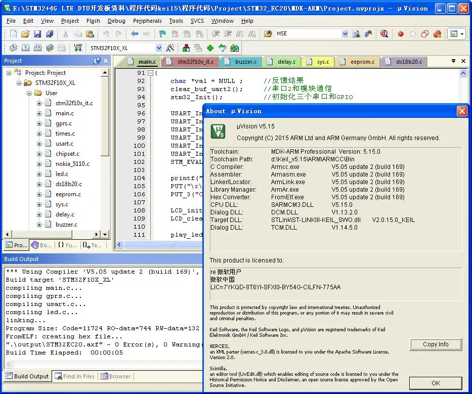
Task: Paste from clipboard using toolbar icon
Action: coord(90,34)
